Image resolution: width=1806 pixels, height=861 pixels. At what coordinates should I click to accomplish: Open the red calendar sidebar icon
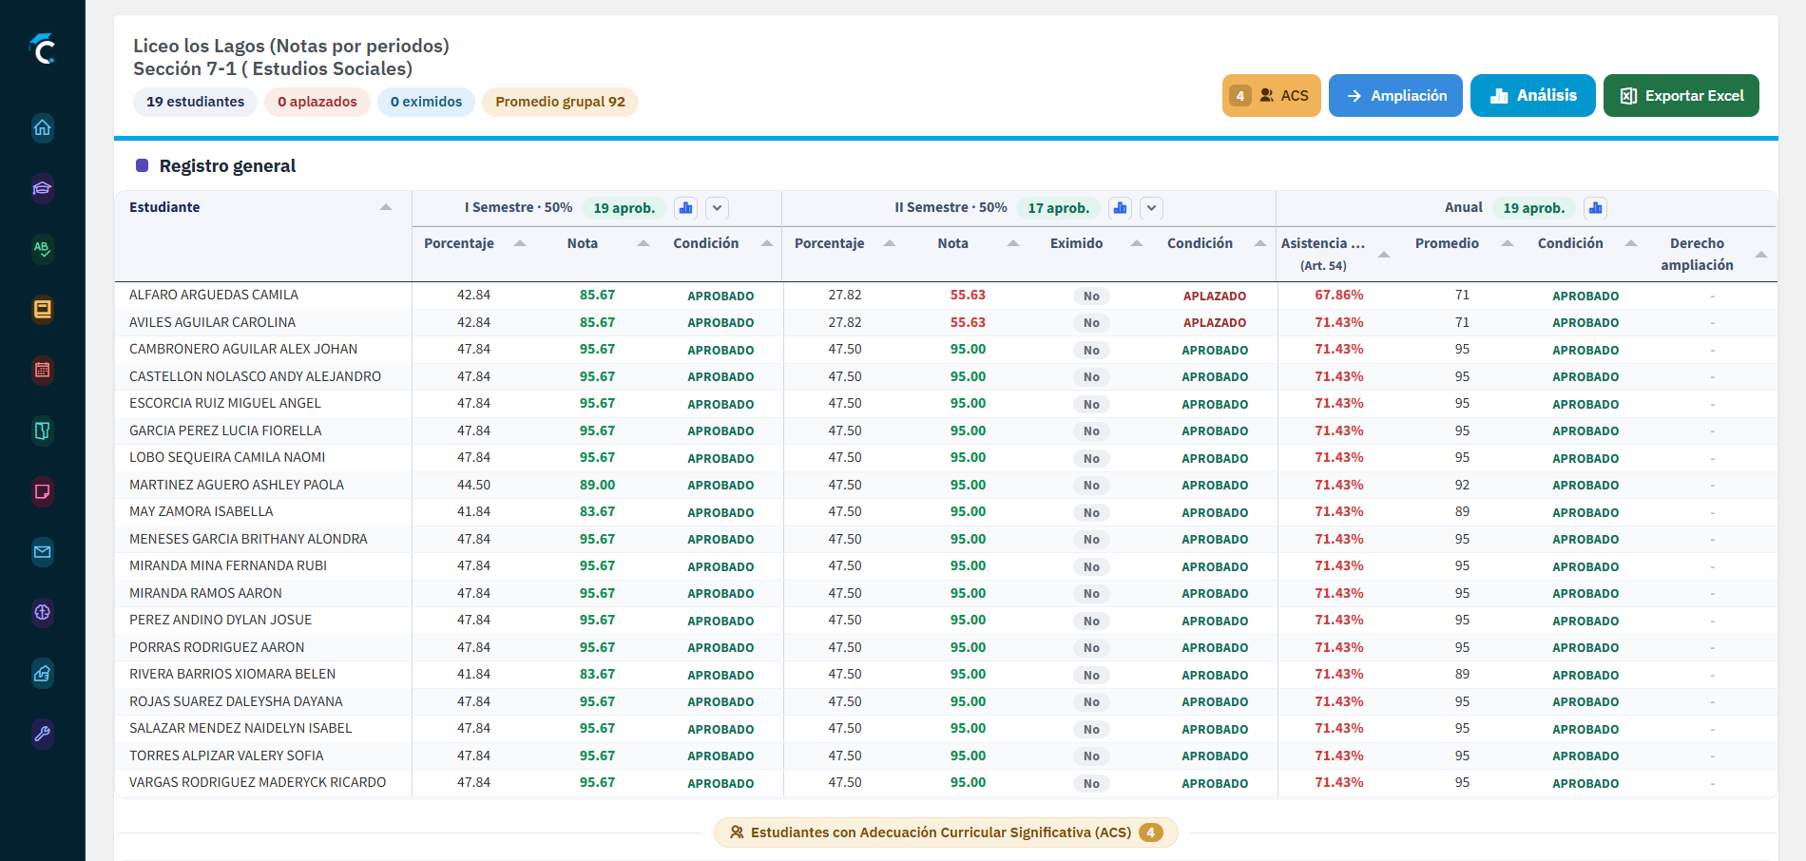[42, 370]
